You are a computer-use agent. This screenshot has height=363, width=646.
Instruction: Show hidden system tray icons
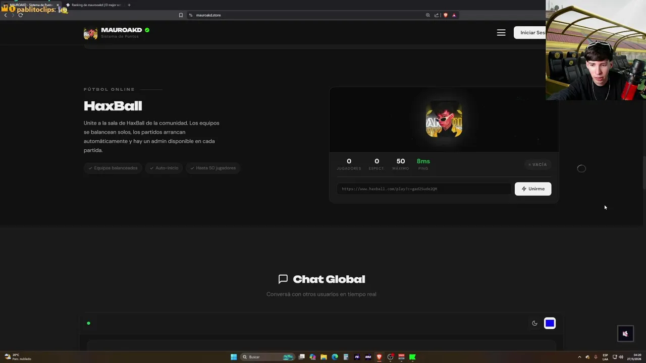tap(579, 357)
